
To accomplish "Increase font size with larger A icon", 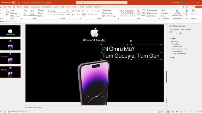I will [x=73, y=11].
